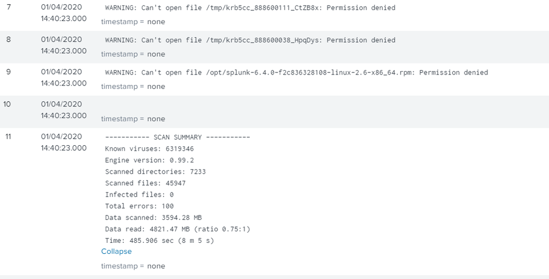Click the Total errors: 100 line
This screenshot has width=549, height=279.
pos(139,206)
